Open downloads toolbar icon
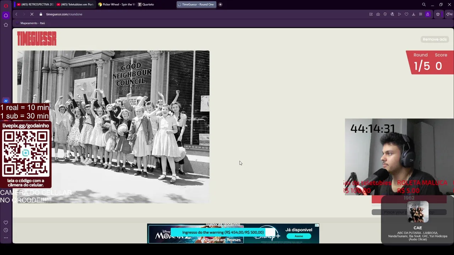The image size is (454, 255). point(414,14)
